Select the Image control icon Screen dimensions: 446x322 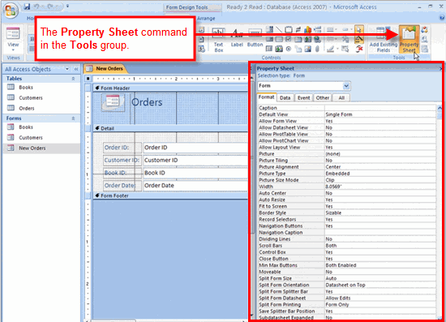pyautogui.click(x=307, y=49)
